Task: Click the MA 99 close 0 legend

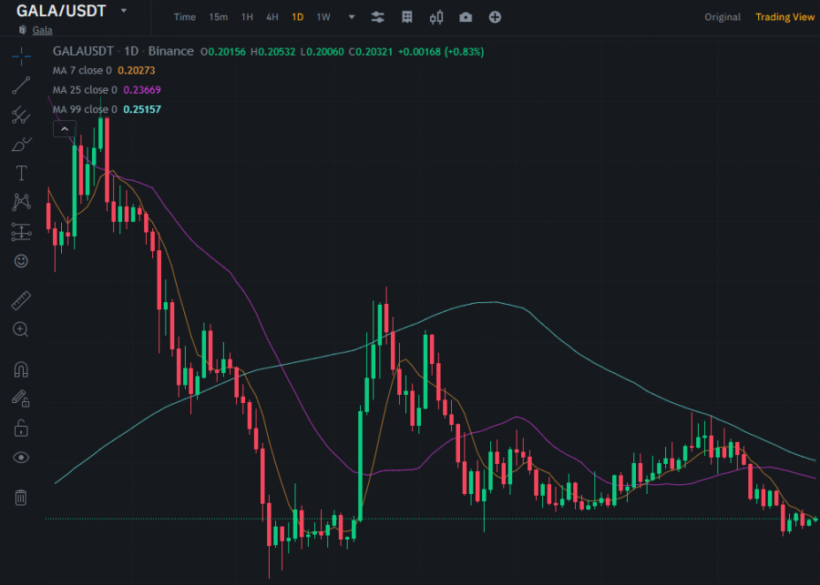Action: (85, 109)
